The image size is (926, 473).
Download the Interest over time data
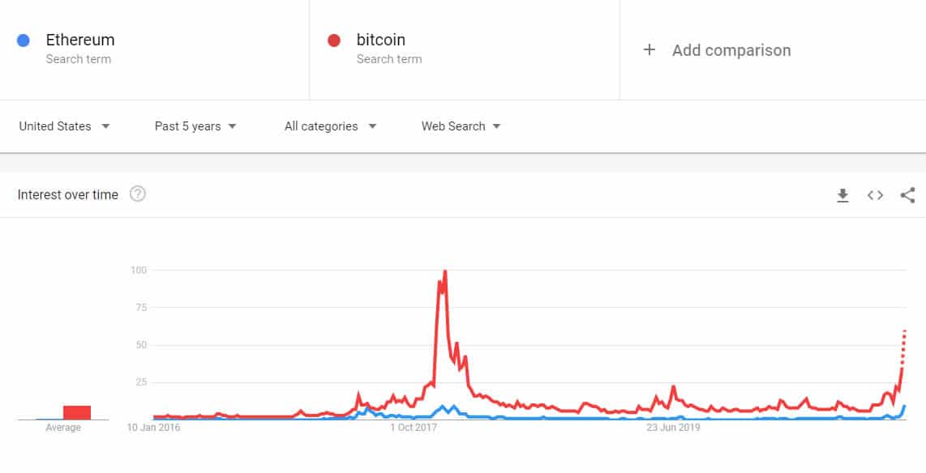click(842, 194)
